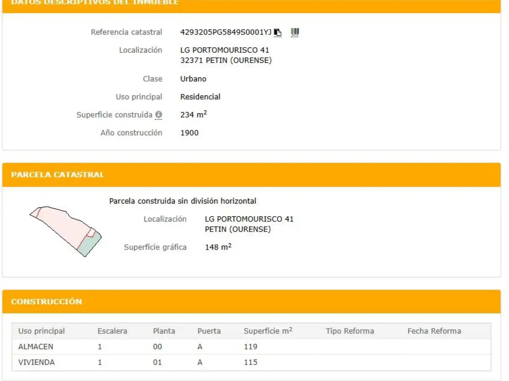
Task: Click the VIVIENDA planta value 01
Action: tap(157, 362)
